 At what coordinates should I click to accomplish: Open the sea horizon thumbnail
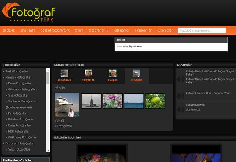point(134,101)
